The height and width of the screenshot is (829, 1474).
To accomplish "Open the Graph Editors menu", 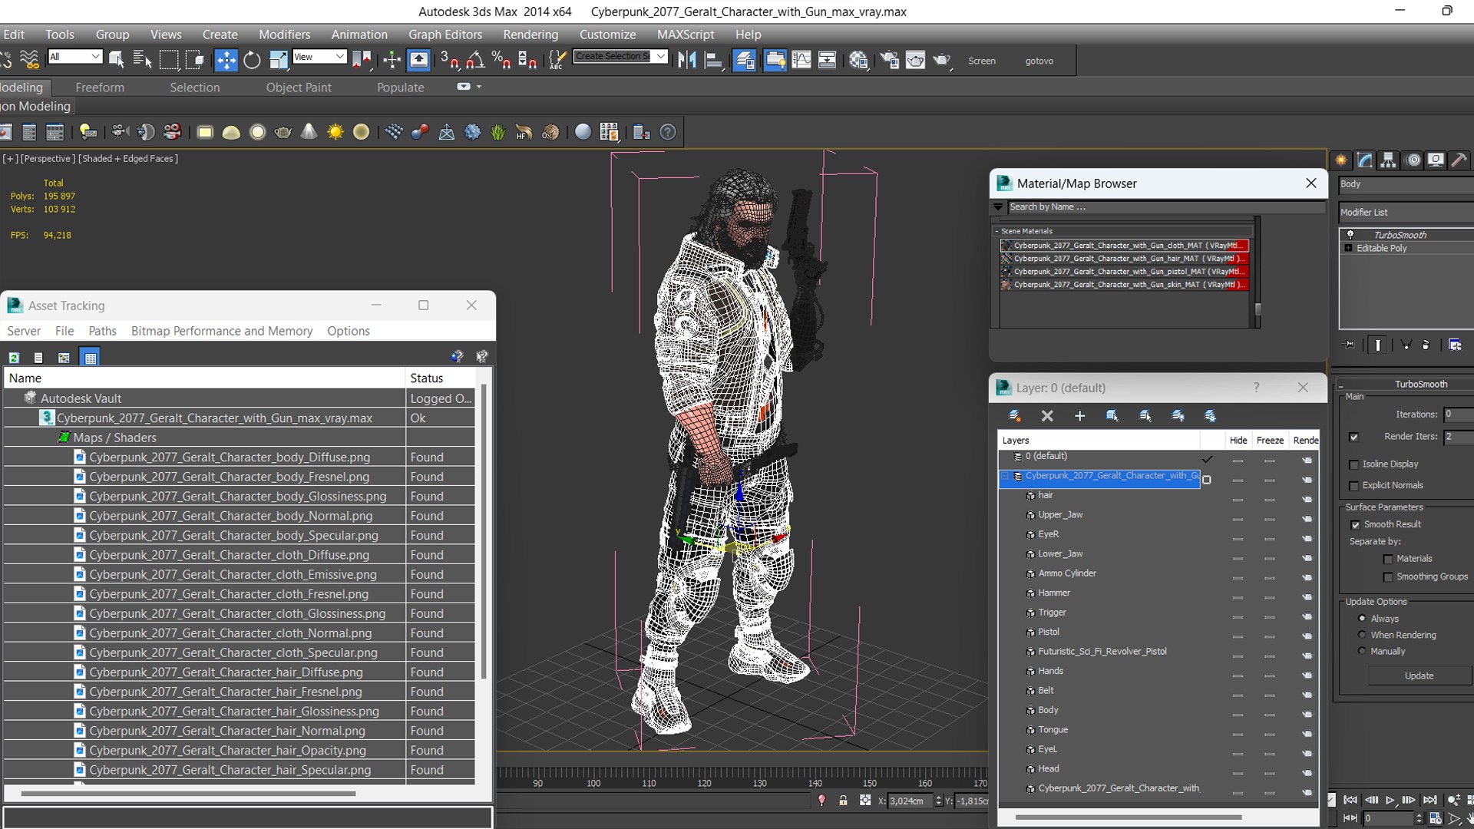I will point(445,35).
